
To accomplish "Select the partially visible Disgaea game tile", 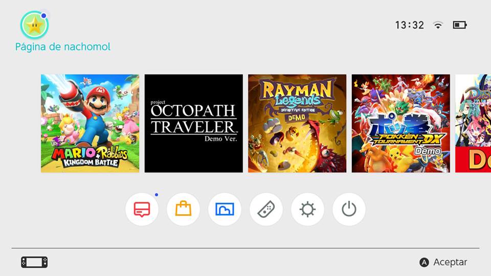I will click(473, 123).
